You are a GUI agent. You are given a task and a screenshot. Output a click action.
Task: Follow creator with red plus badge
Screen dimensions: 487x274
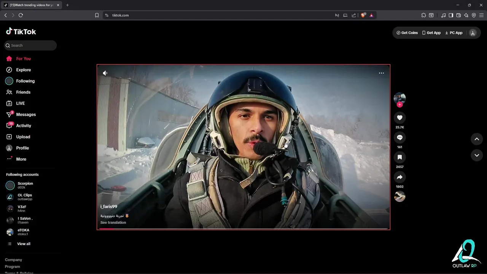399,105
